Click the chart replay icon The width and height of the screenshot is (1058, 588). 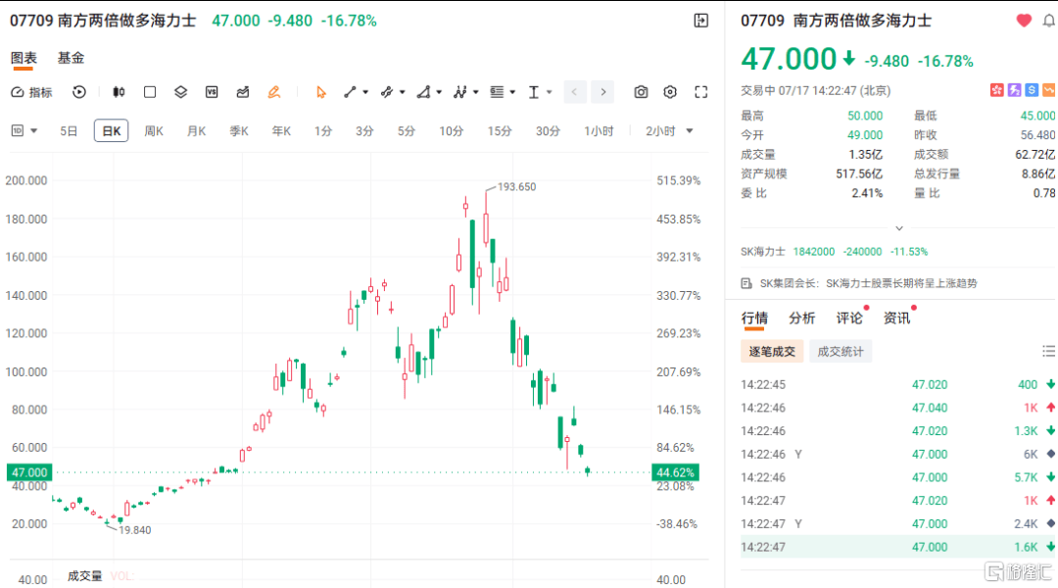[79, 92]
